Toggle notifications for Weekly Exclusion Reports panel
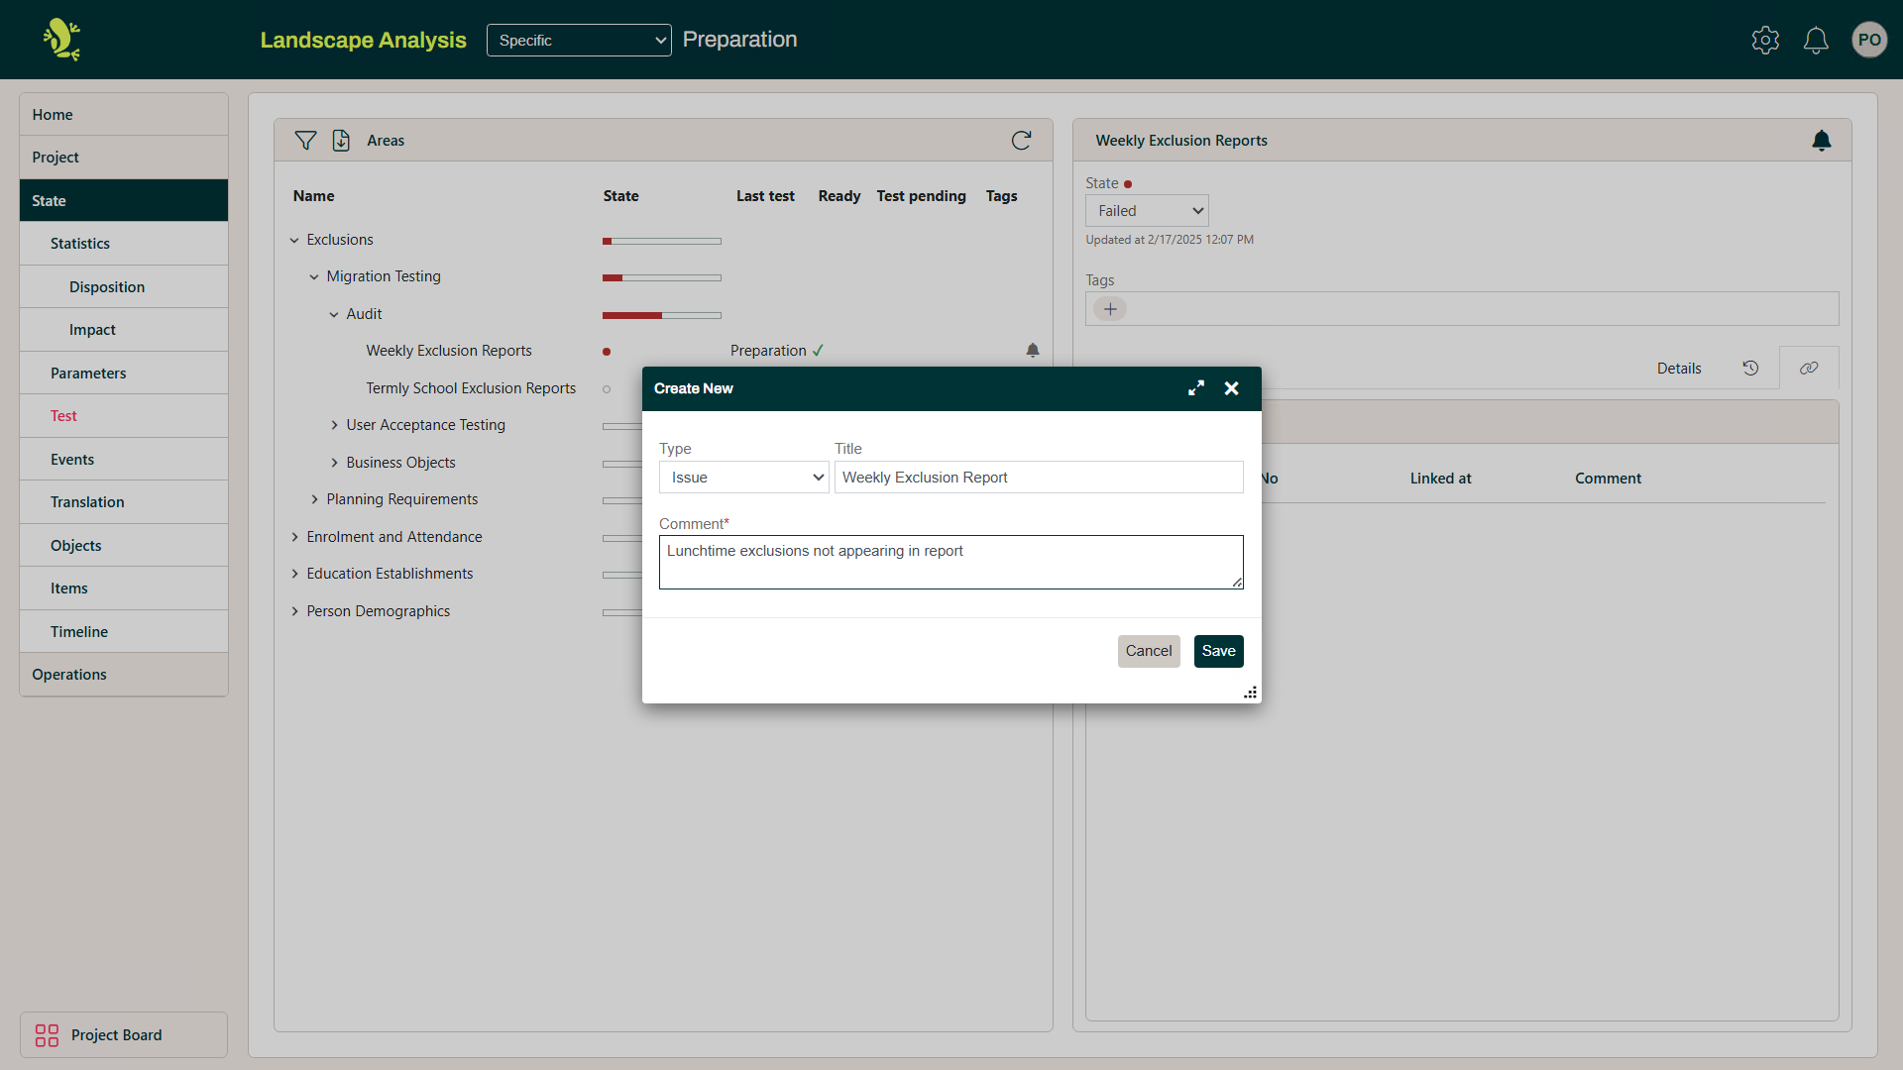 [1823, 140]
